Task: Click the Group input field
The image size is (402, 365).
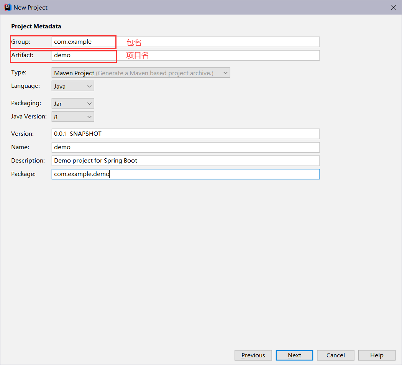Action: (185, 42)
